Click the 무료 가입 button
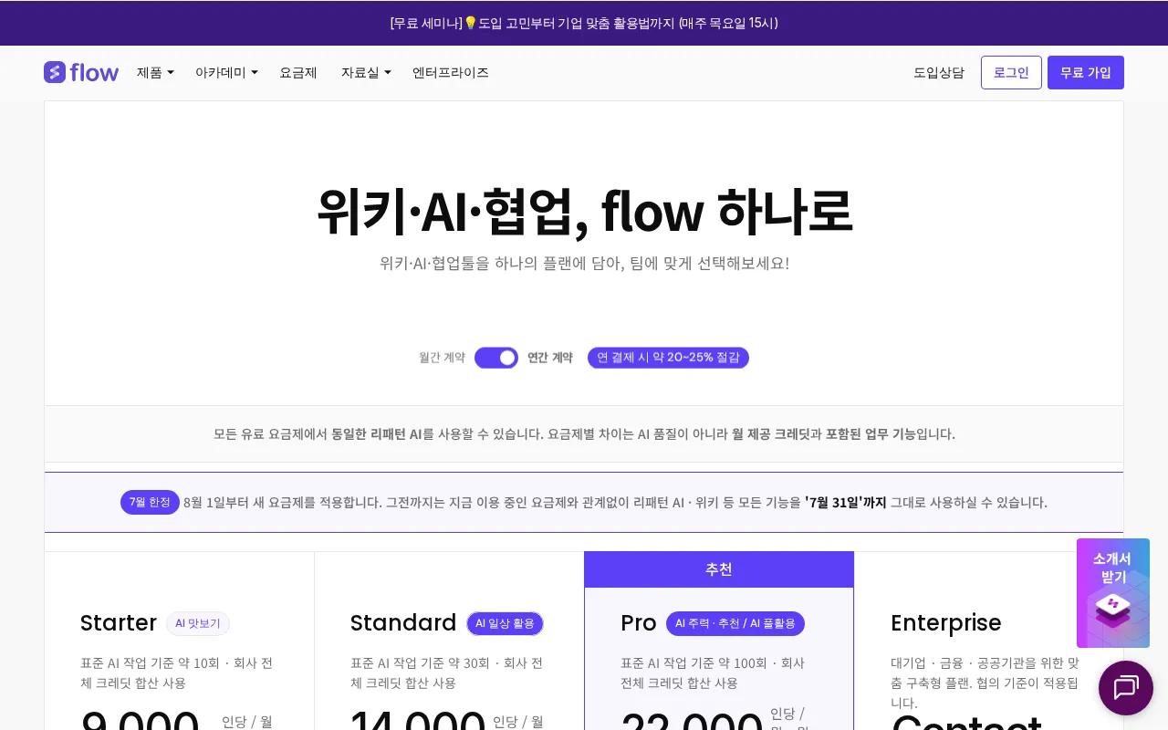The width and height of the screenshot is (1168, 730). click(1086, 72)
